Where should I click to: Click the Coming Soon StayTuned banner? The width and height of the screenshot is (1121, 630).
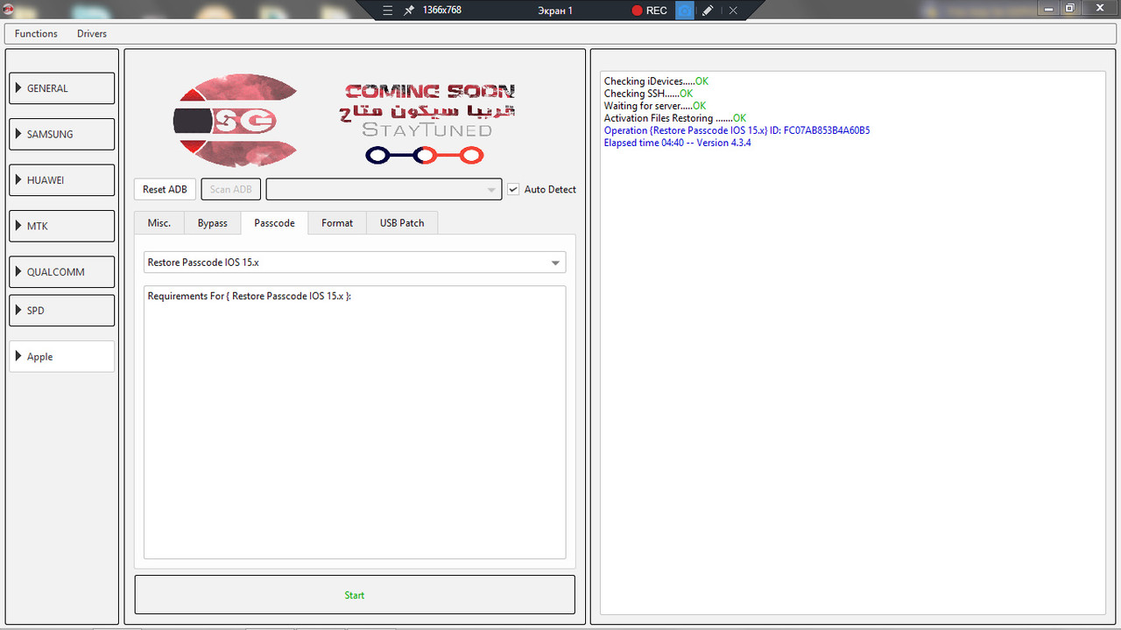pos(429,123)
